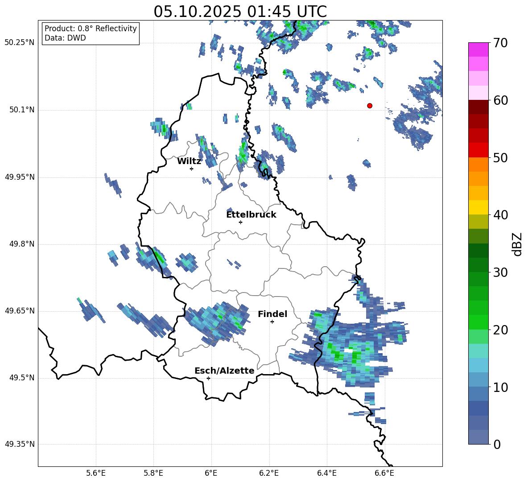The height and width of the screenshot is (482, 528).
Task: Click the 5.8°E longitude label
Action: pos(153,473)
